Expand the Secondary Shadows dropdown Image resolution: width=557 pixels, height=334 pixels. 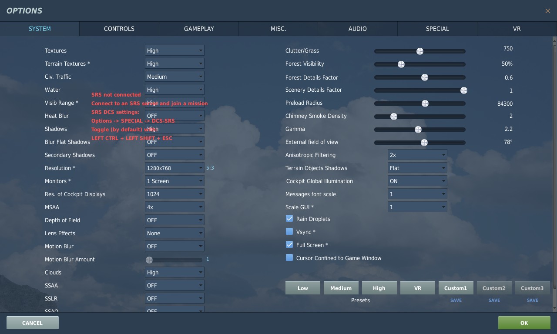(174, 155)
